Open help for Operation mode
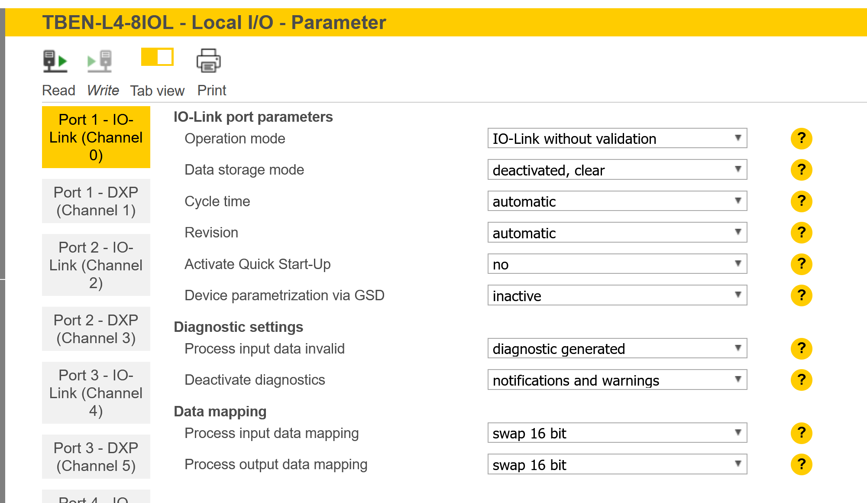 (x=801, y=139)
